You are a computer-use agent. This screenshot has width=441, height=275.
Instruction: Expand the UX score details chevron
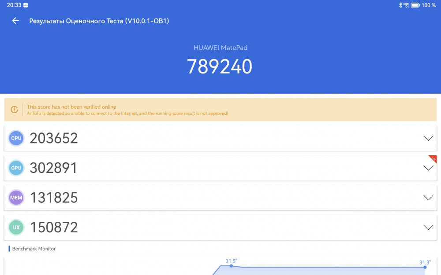(x=428, y=227)
